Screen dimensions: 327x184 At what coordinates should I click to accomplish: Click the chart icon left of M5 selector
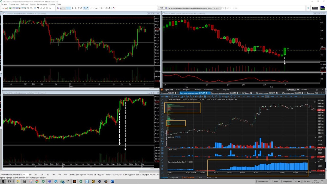coord(58,8)
